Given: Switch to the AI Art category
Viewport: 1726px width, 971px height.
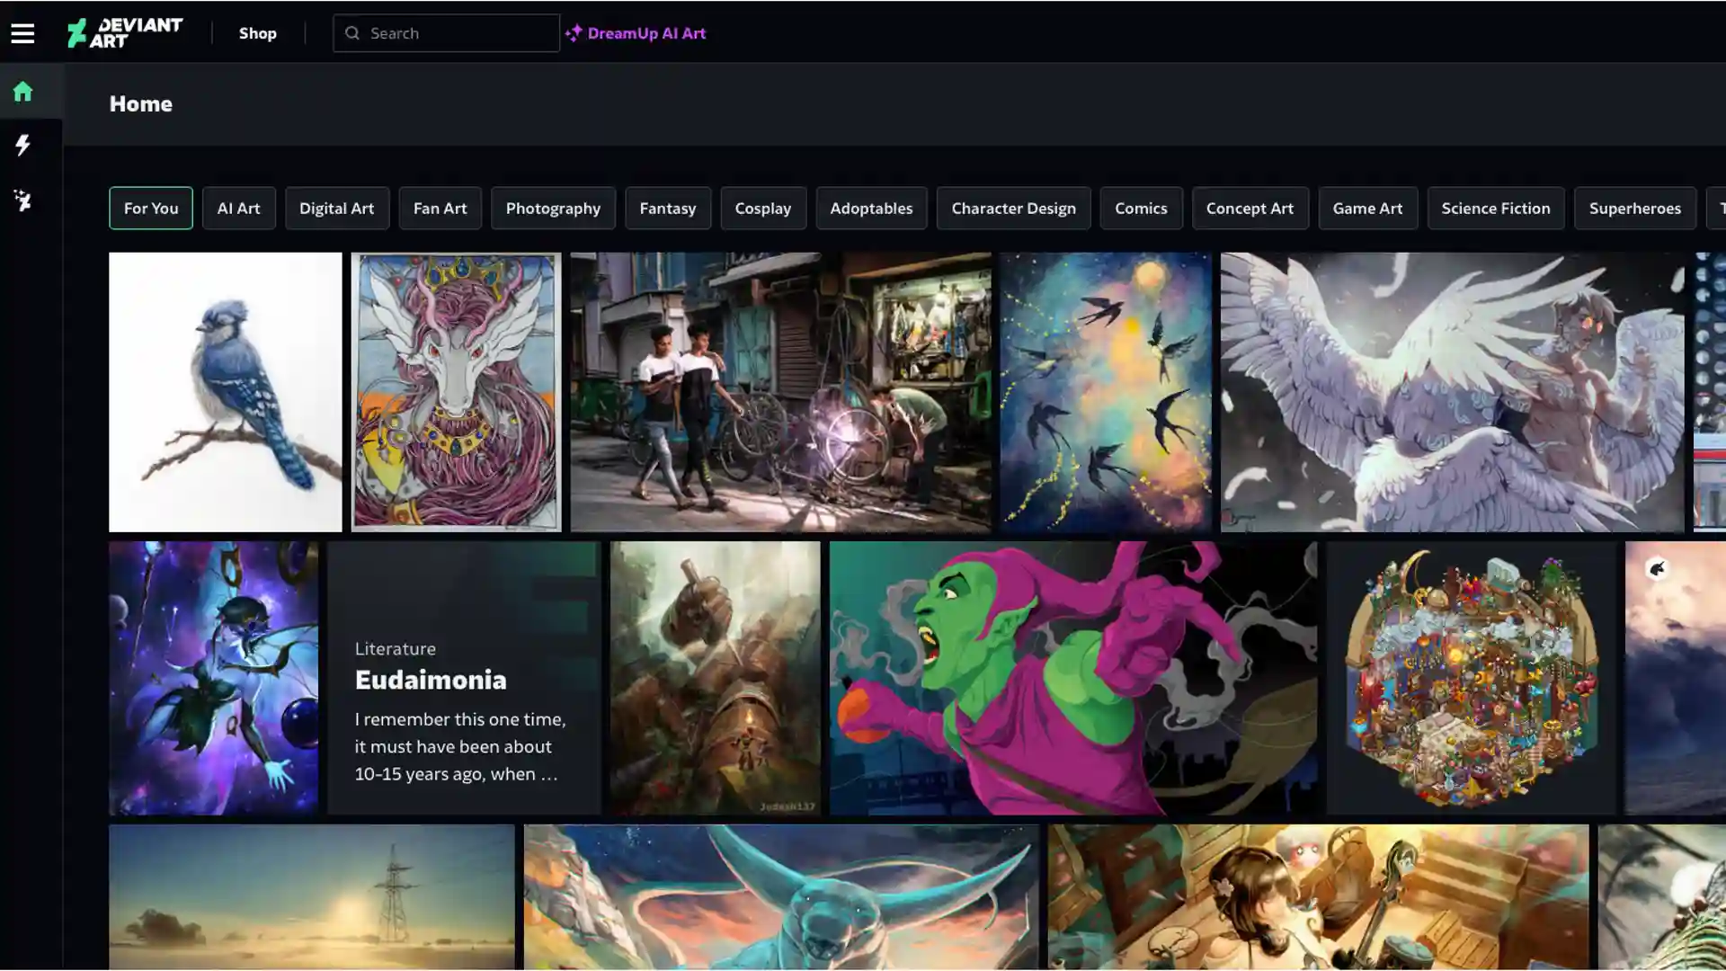Looking at the screenshot, I should tap(238, 209).
